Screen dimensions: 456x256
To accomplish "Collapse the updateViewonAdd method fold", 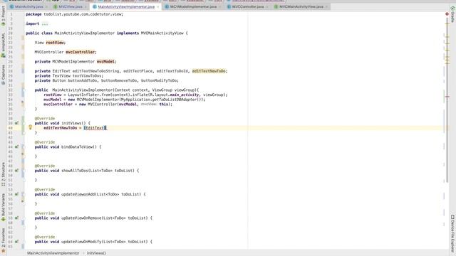I will 24,194.
